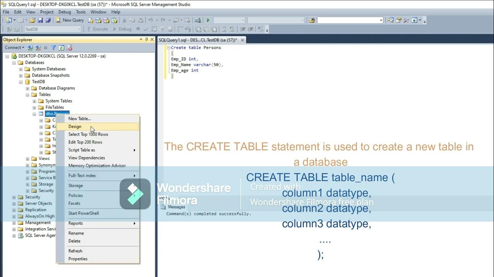Click the rightmost icon in Object Explorer toolbar
The image size is (494, 277).
(x=69, y=48)
